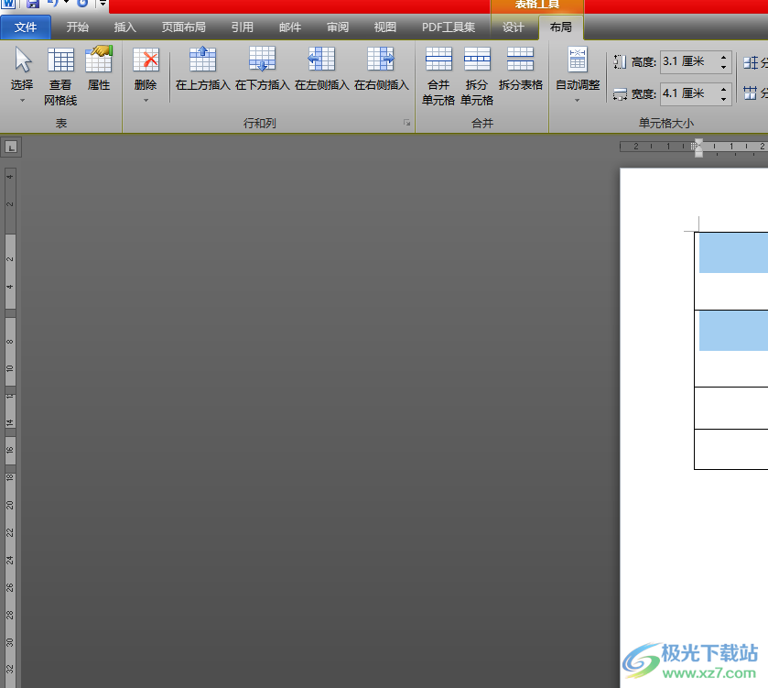Switch to the Insert (插入) tab
This screenshot has width=768, height=688.
124,27
